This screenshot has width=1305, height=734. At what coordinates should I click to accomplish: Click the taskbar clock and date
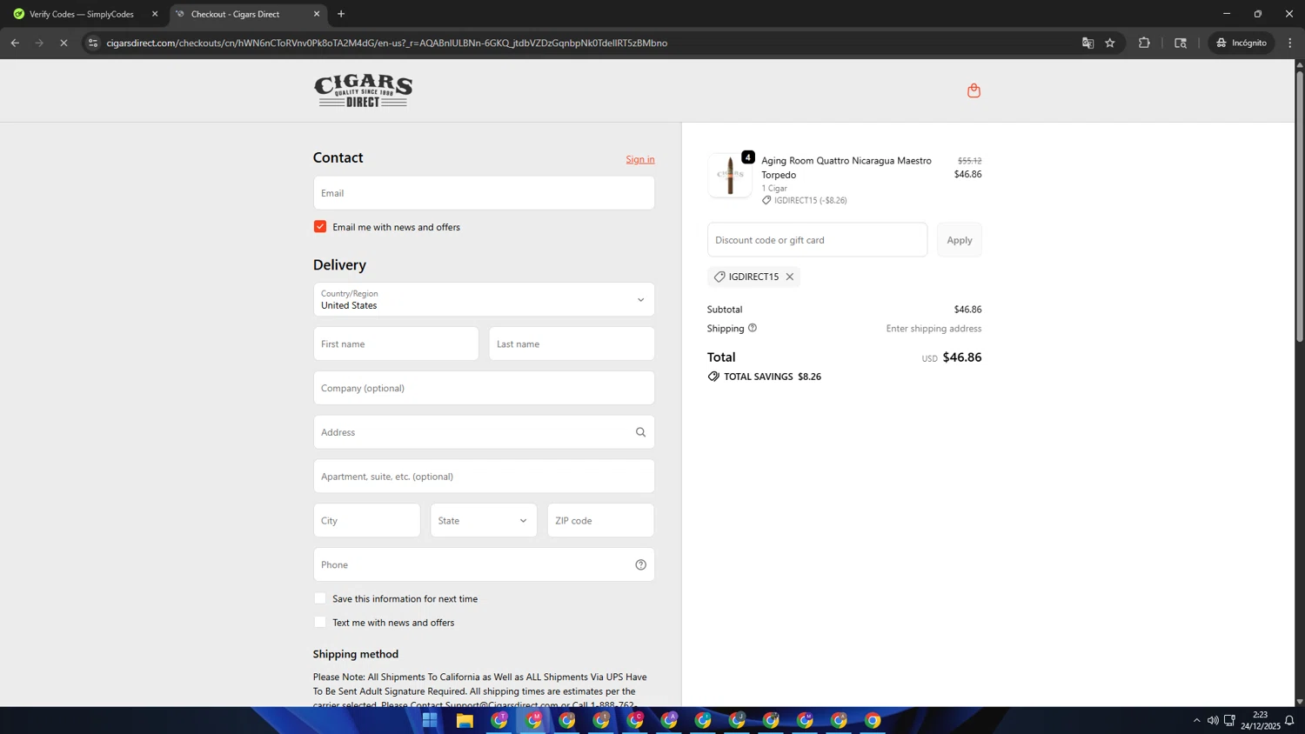(x=1261, y=720)
